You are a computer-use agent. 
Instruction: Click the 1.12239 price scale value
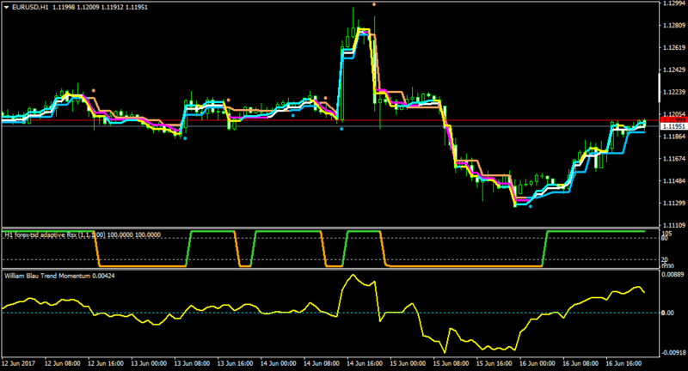click(x=674, y=92)
